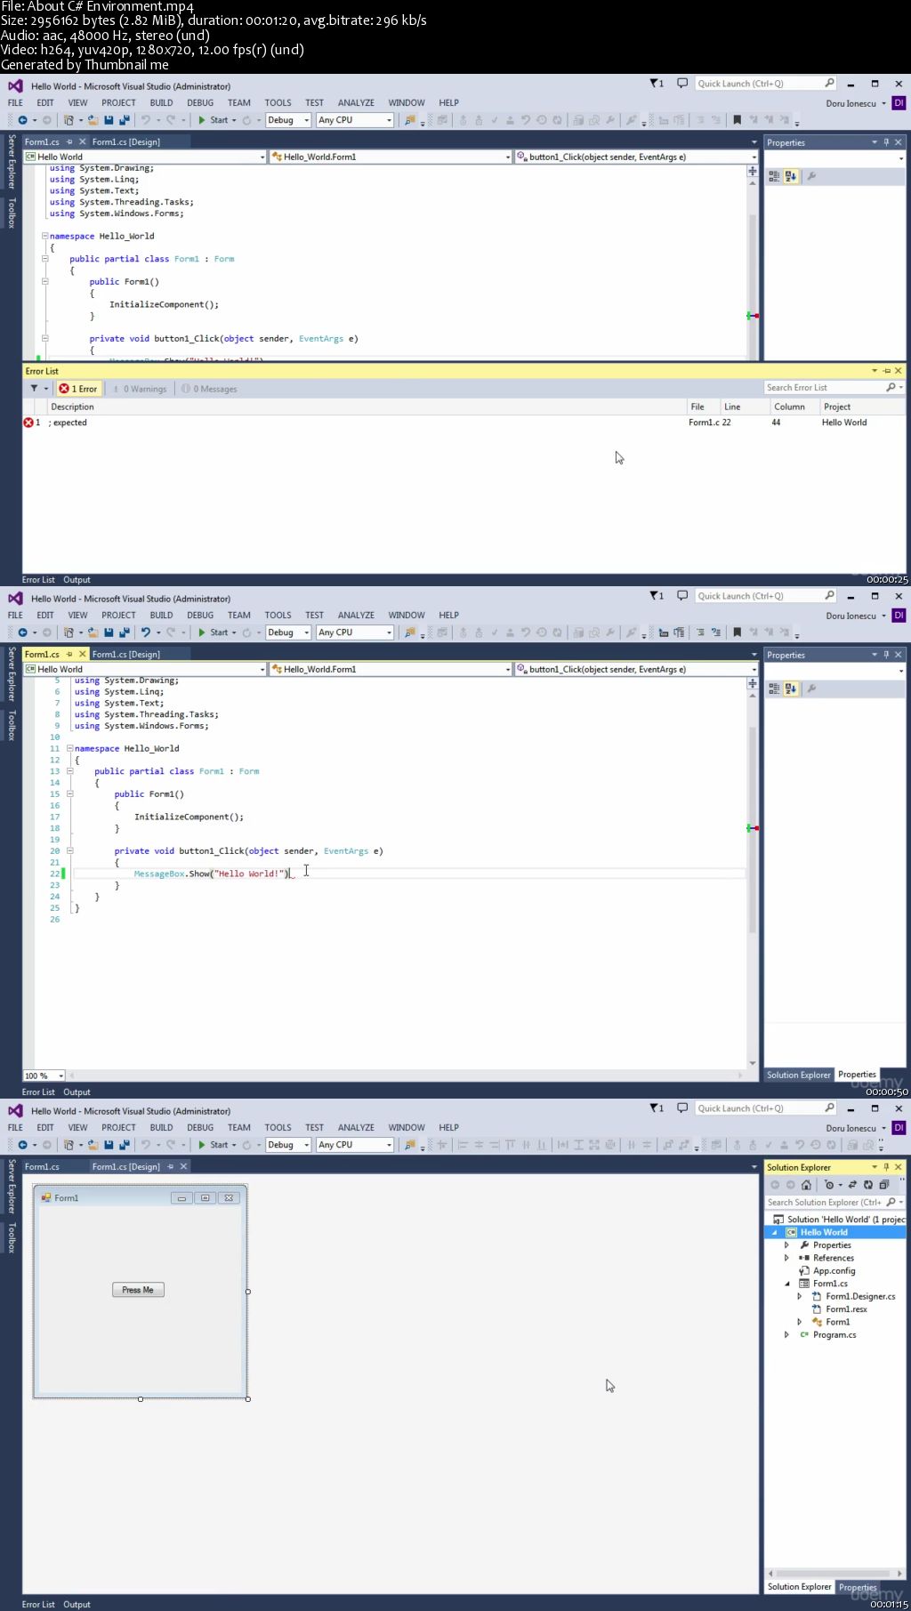The height and width of the screenshot is (1611, 911).
Task: Click the Press Me button on Form1 designer
Action: (x=138, y=1290)
